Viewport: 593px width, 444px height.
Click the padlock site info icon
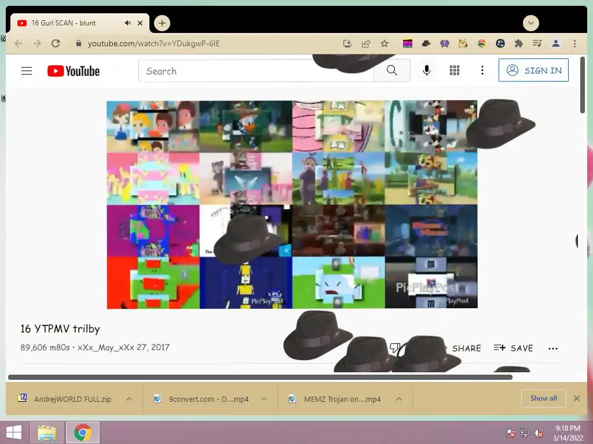point(79,43)
